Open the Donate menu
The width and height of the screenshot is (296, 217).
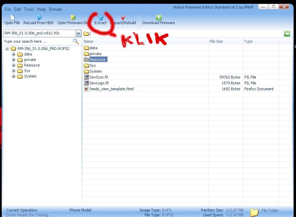[x=55, y=9]
